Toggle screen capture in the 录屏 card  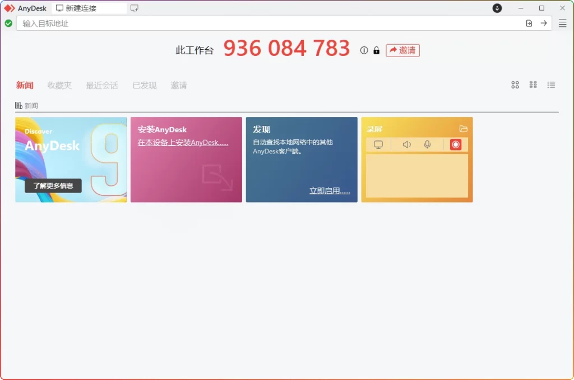pyautogui.click(x=378, y=144)
